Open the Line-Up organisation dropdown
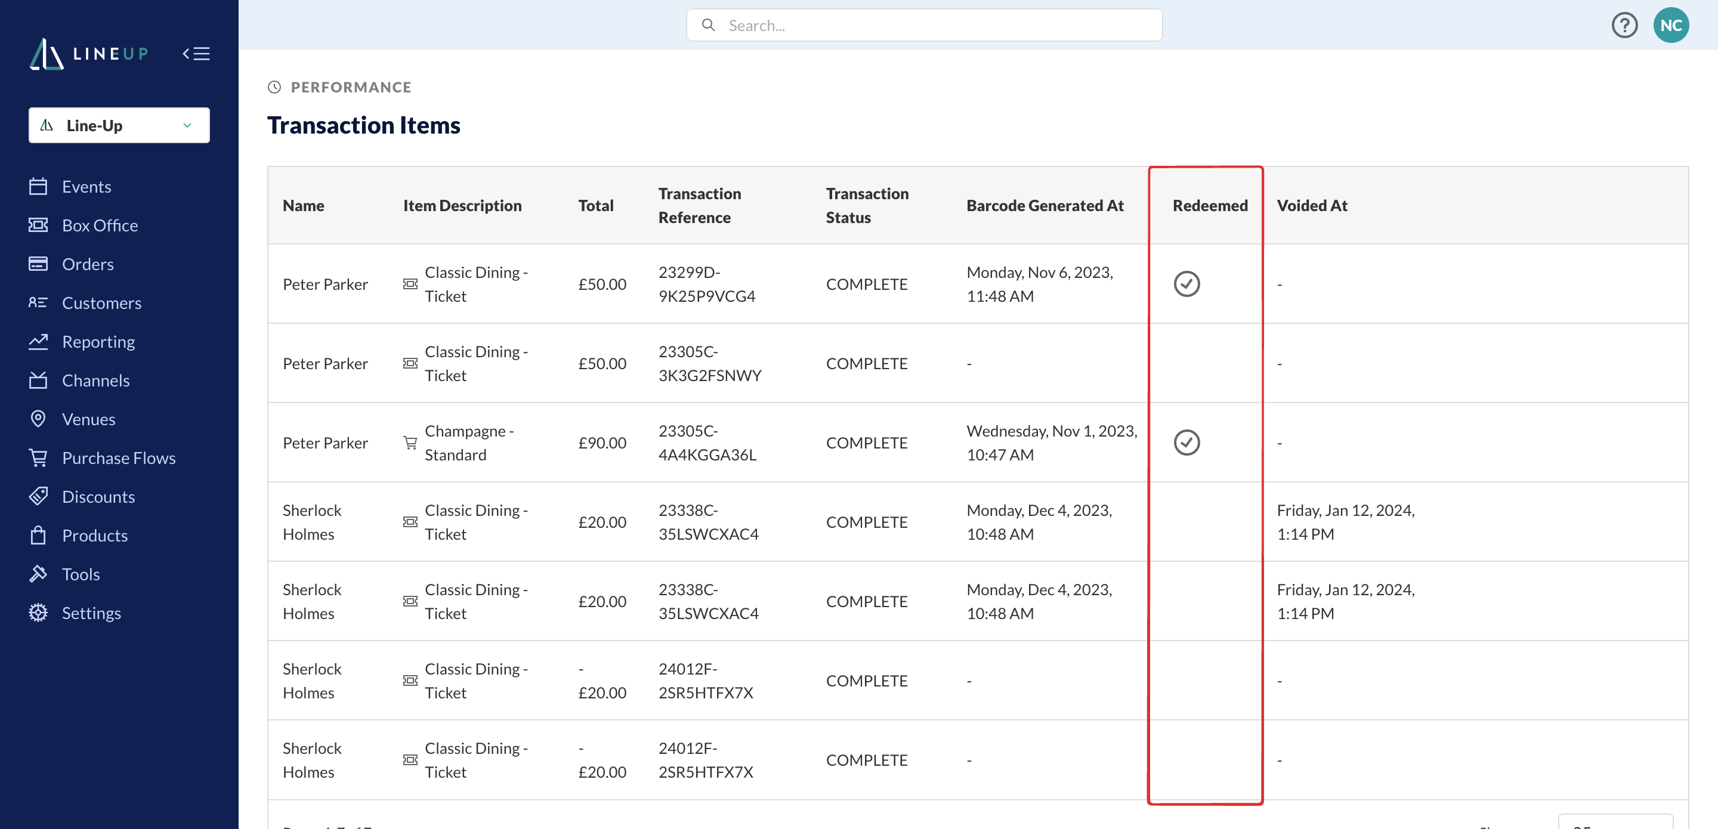 (x=119, y=125)
